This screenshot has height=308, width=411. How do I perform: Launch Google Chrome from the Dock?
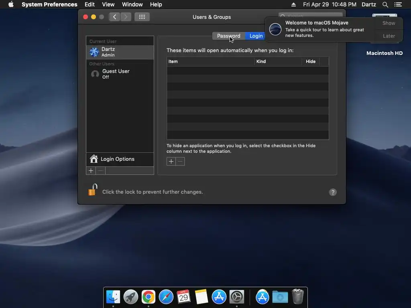[149, 297]
